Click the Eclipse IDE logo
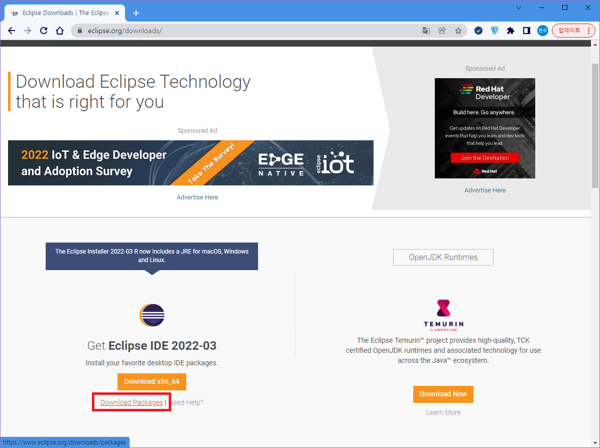Screen dimensions: 600x448 click(x=152, y=315)
